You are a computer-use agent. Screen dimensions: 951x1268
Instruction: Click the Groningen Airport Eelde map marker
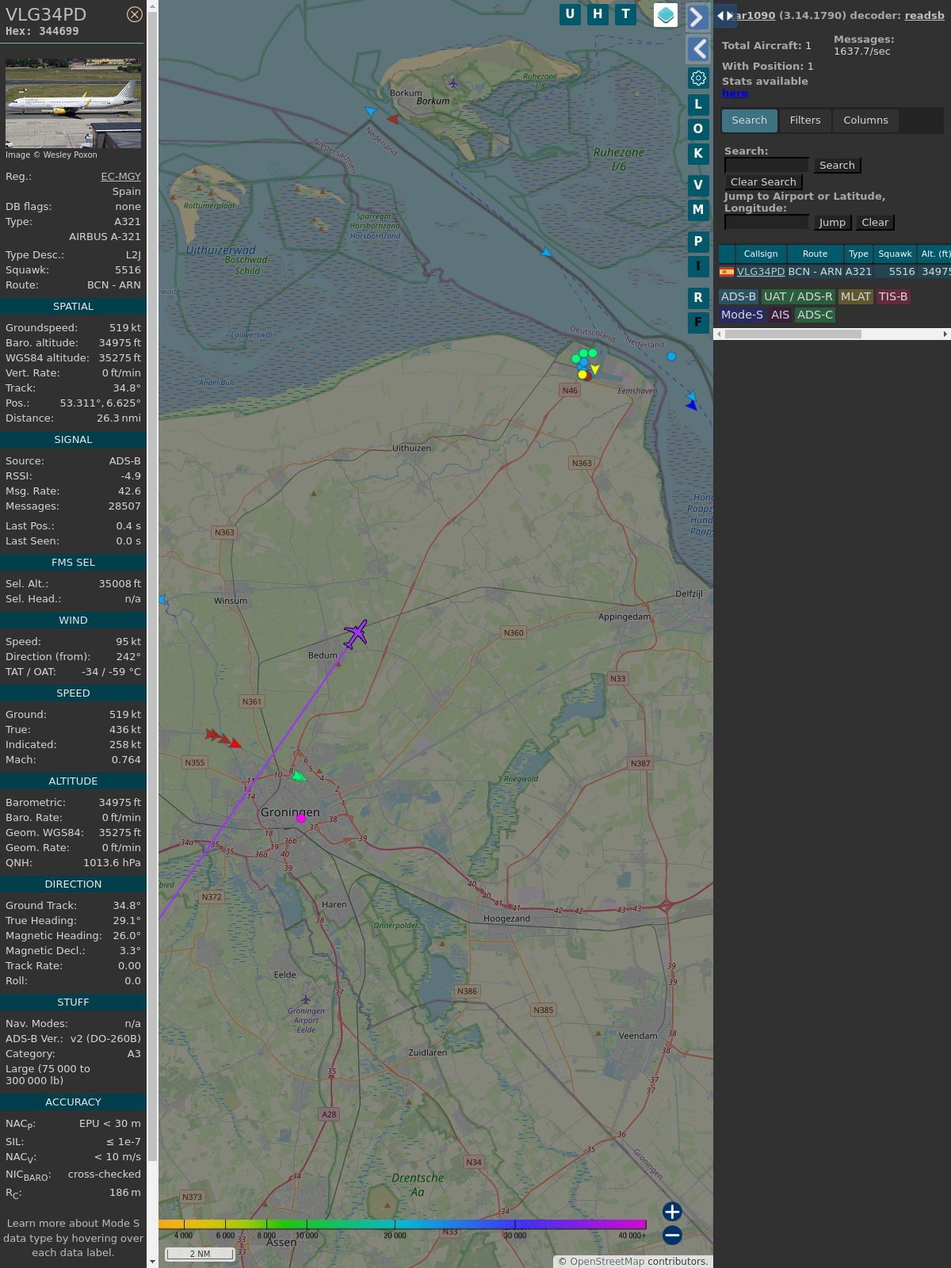click(306, 999)
